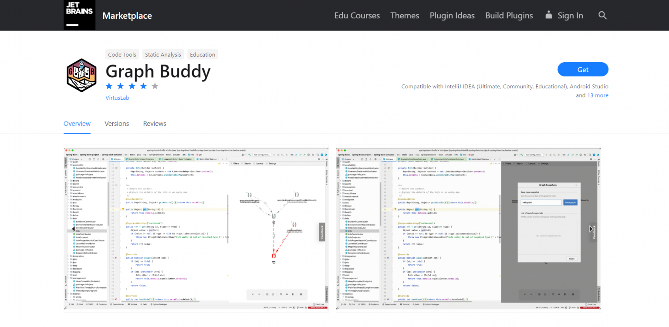Open Edu Courses from the navigation bar
The height and width of the screenshot is (327, 669).
[357, 15]
